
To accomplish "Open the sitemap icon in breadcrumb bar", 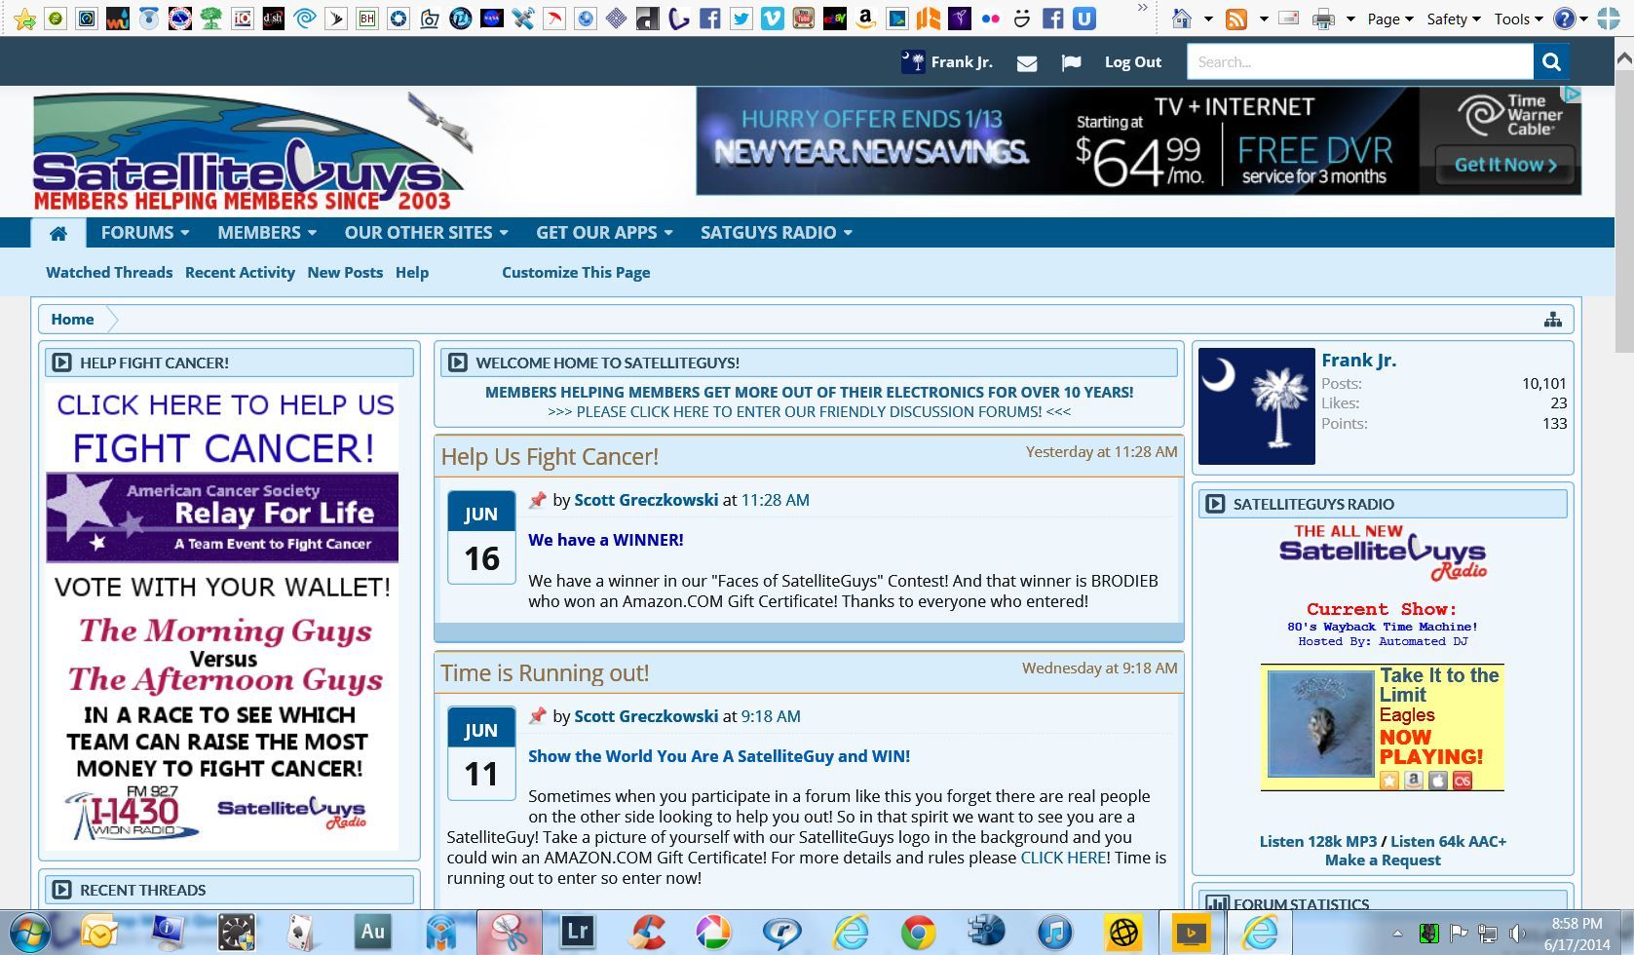I will pyautogui.click(x=1553, y=320).
